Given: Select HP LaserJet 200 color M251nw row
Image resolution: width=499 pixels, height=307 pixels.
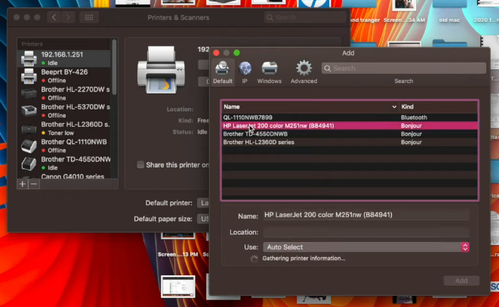Looking at the screenshot, I should 350,126.
